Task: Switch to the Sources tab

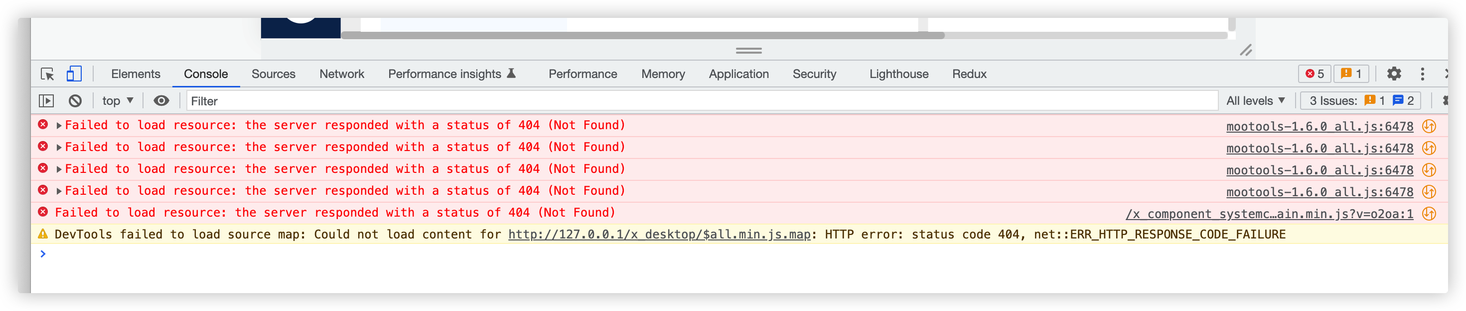Action: [x=273, y=74]
